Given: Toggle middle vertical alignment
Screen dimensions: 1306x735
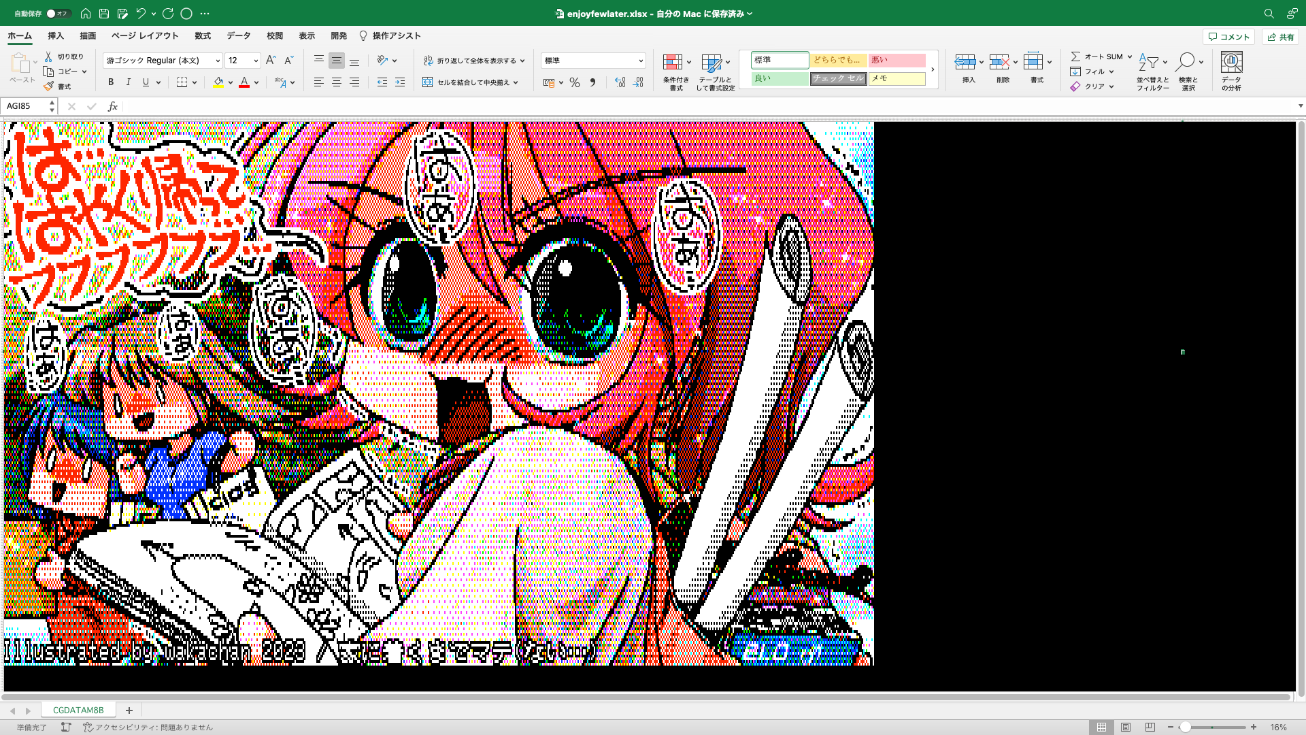Looking at the screenshot, I should click(x=337, y=60).
